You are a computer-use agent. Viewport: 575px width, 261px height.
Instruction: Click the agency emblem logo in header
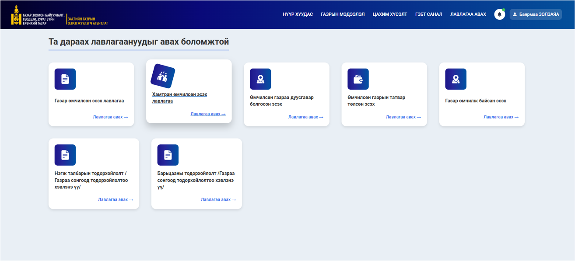16,15
